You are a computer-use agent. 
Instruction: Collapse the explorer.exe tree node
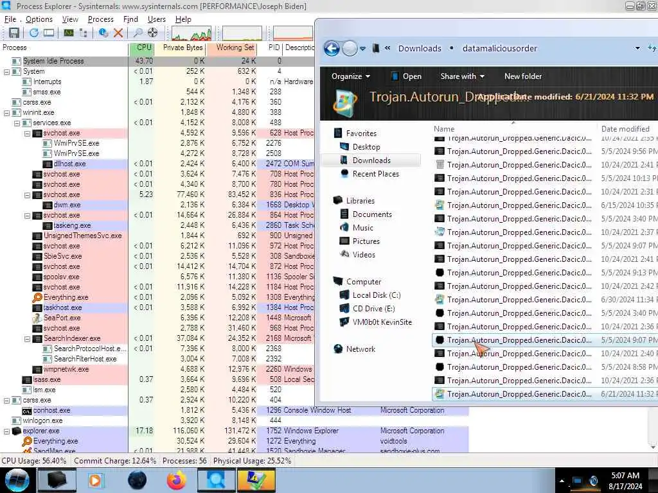[6, 431]
